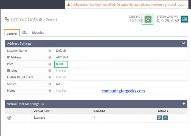
Task: Click the help icon beside IP Address
Action: pyautogui.click(x=50, y=58)
